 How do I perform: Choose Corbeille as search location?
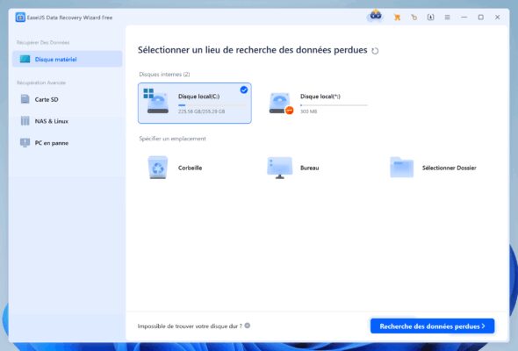tap(195, 168)
